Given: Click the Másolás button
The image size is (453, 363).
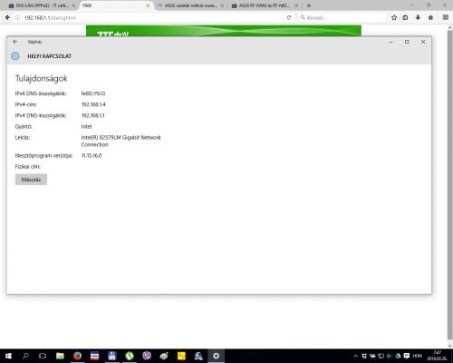Looking at the screenshot, I should (x=31, y=180).
